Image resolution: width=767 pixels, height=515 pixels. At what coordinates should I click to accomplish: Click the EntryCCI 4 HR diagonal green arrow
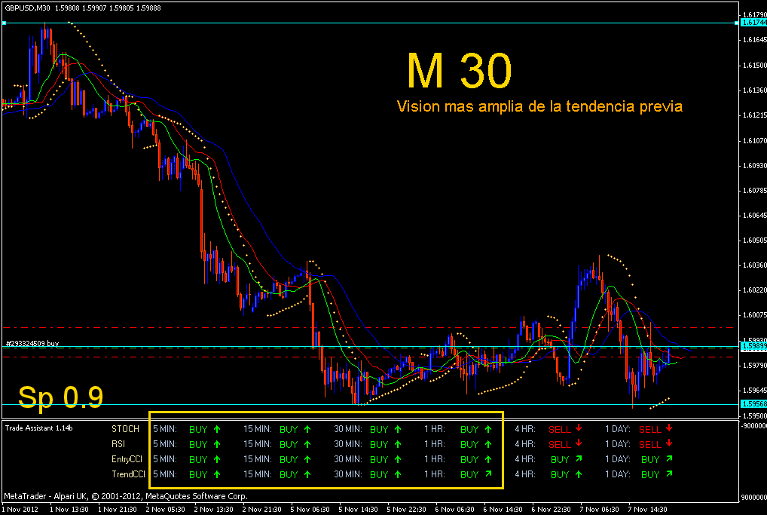579,459
